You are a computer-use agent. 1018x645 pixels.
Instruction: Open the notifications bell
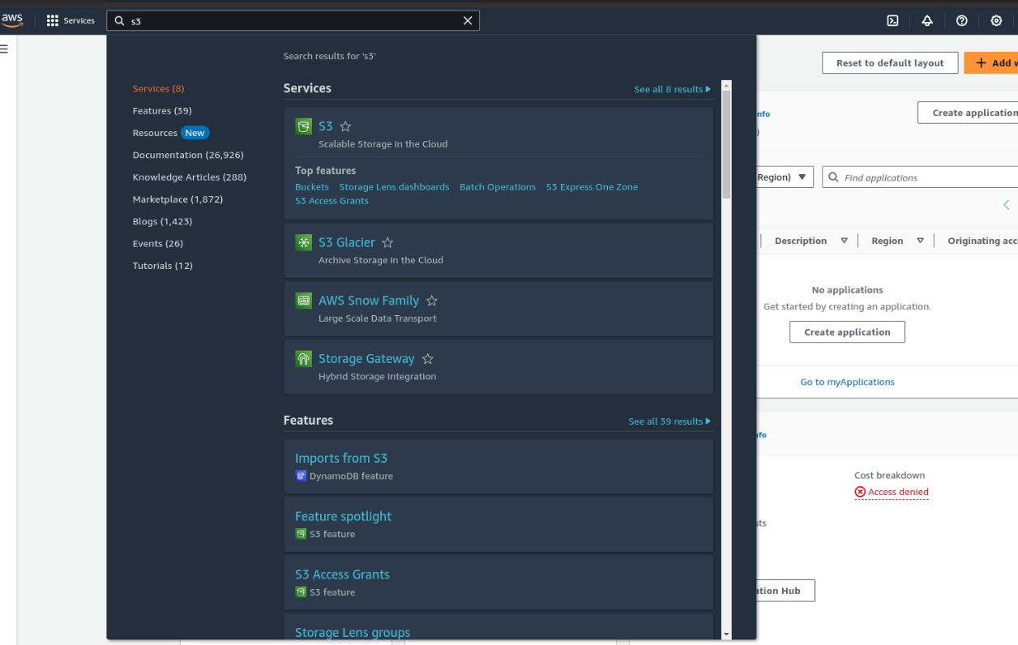(x=927, y=20)
